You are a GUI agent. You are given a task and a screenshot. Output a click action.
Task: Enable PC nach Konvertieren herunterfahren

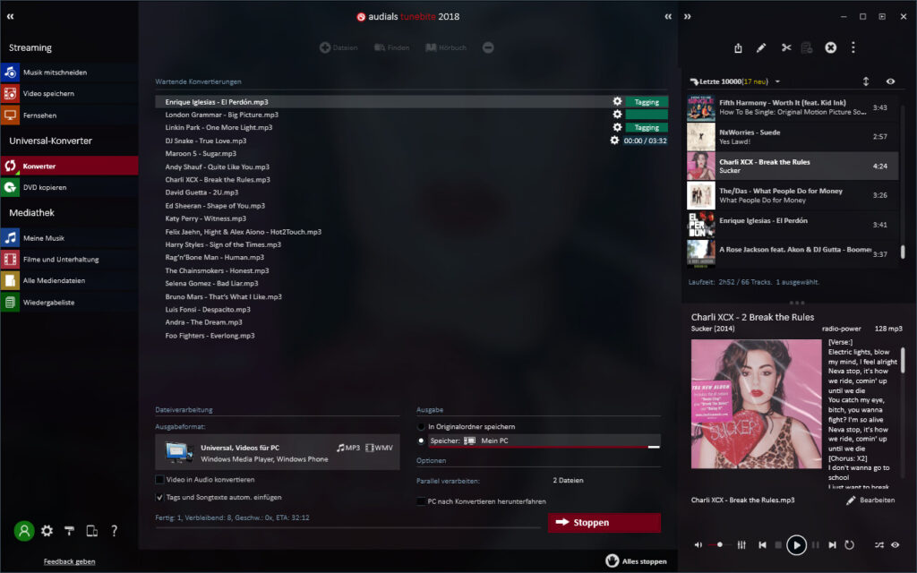point(421,501)
